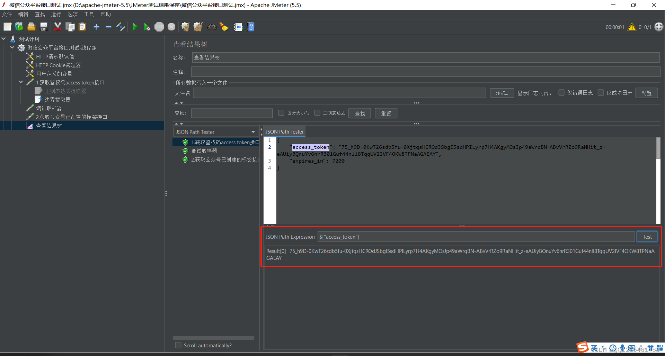Click the 查找 search button
This screenshot has height=356, width=665.
(360, 113)
